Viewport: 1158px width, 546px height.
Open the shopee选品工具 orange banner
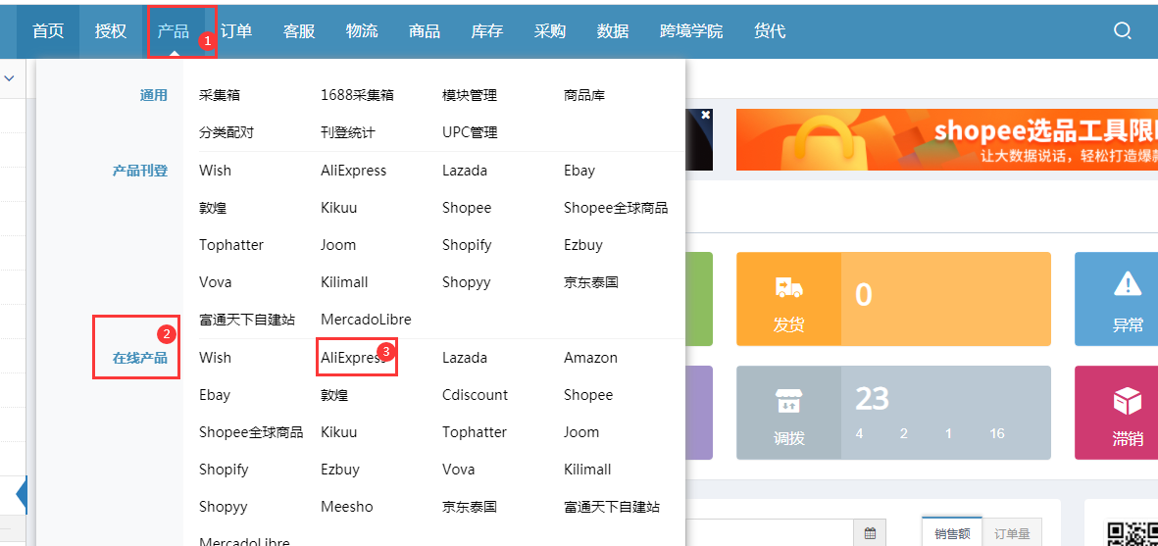click(x=947, y=139)
